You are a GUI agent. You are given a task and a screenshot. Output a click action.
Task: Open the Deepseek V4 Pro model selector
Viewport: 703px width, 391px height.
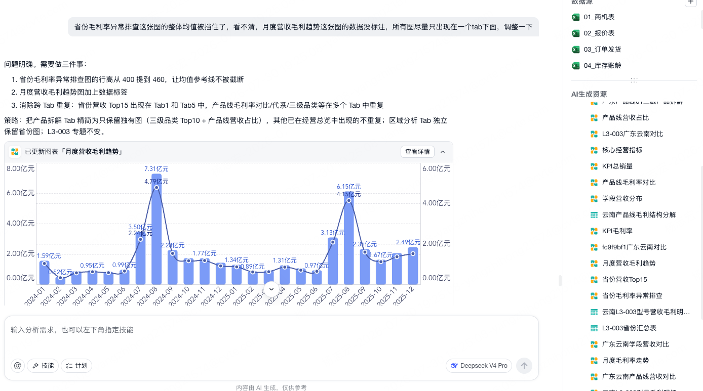[479, 366]
